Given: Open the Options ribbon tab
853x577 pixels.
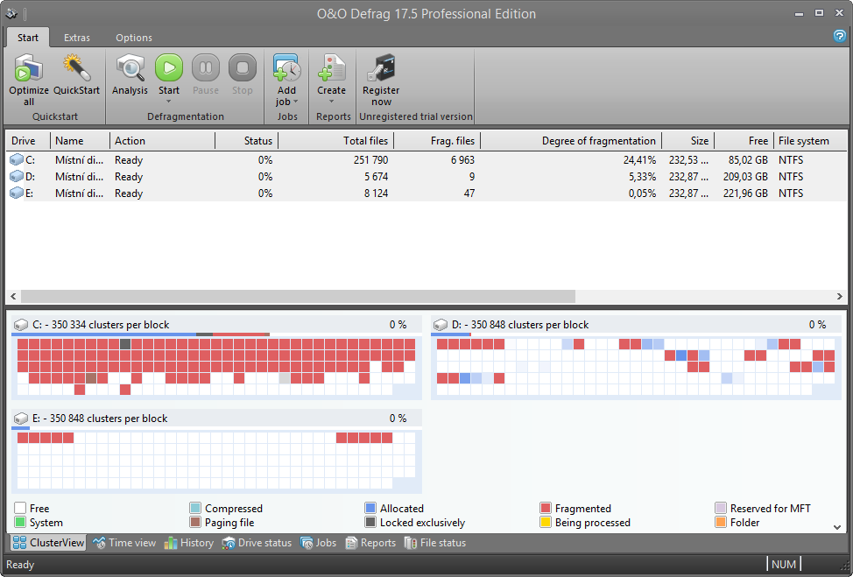Looking at the screenshot, I should pyautogui.click(x=134, y=38).
